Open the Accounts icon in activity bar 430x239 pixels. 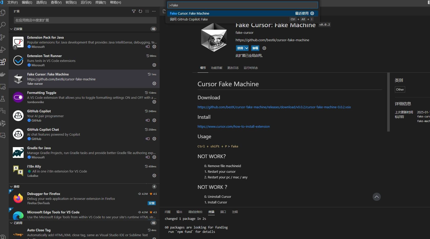(x=3, y=237)
